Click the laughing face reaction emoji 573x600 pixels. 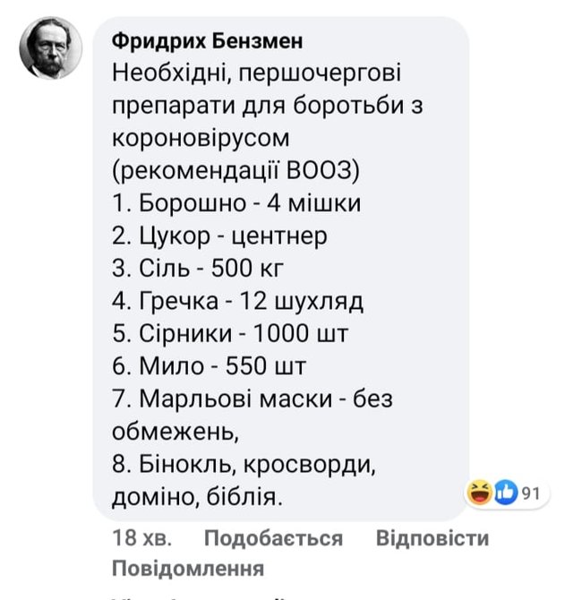(480, 494)
